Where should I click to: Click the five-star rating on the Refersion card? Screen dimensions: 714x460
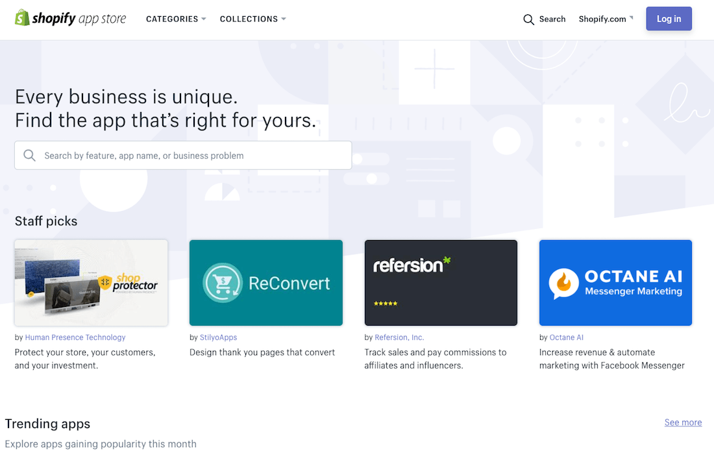tap(385, 304)
